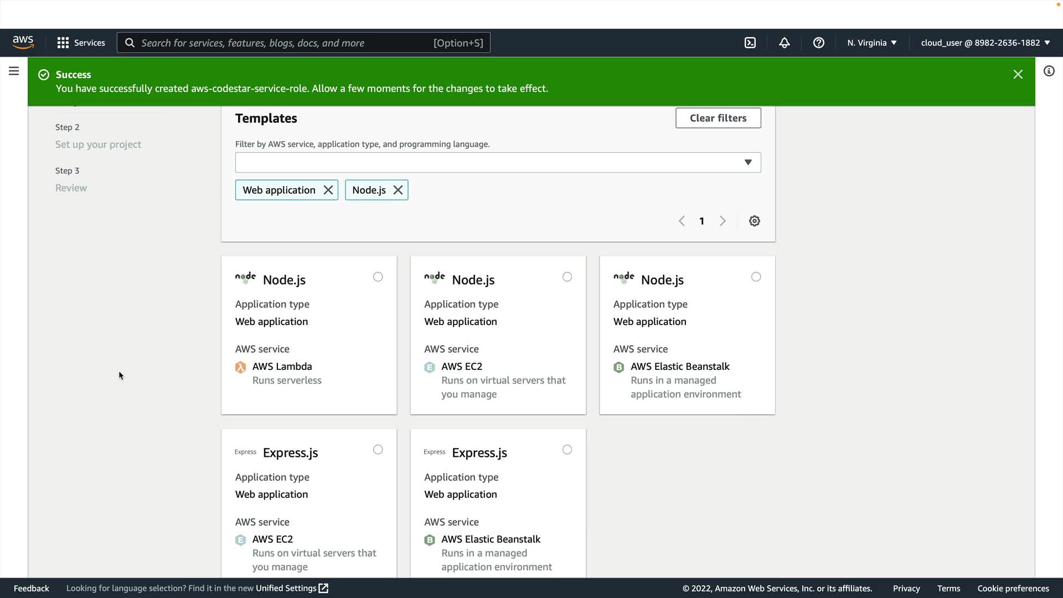The width and height of the screenshot is (1063, 598).
Task: Select Node.js Elastic Beanstalk template
Action: pos(756,277)
